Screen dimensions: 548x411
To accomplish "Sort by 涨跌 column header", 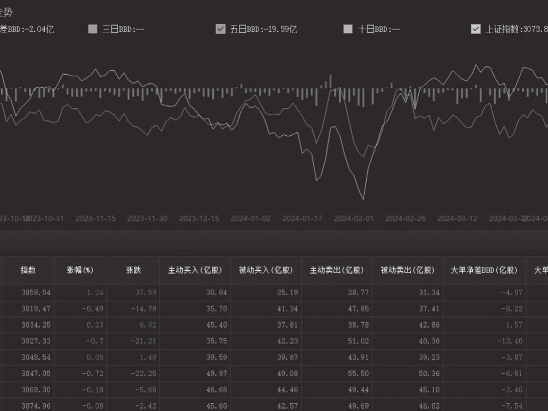I will pos(133,270).
